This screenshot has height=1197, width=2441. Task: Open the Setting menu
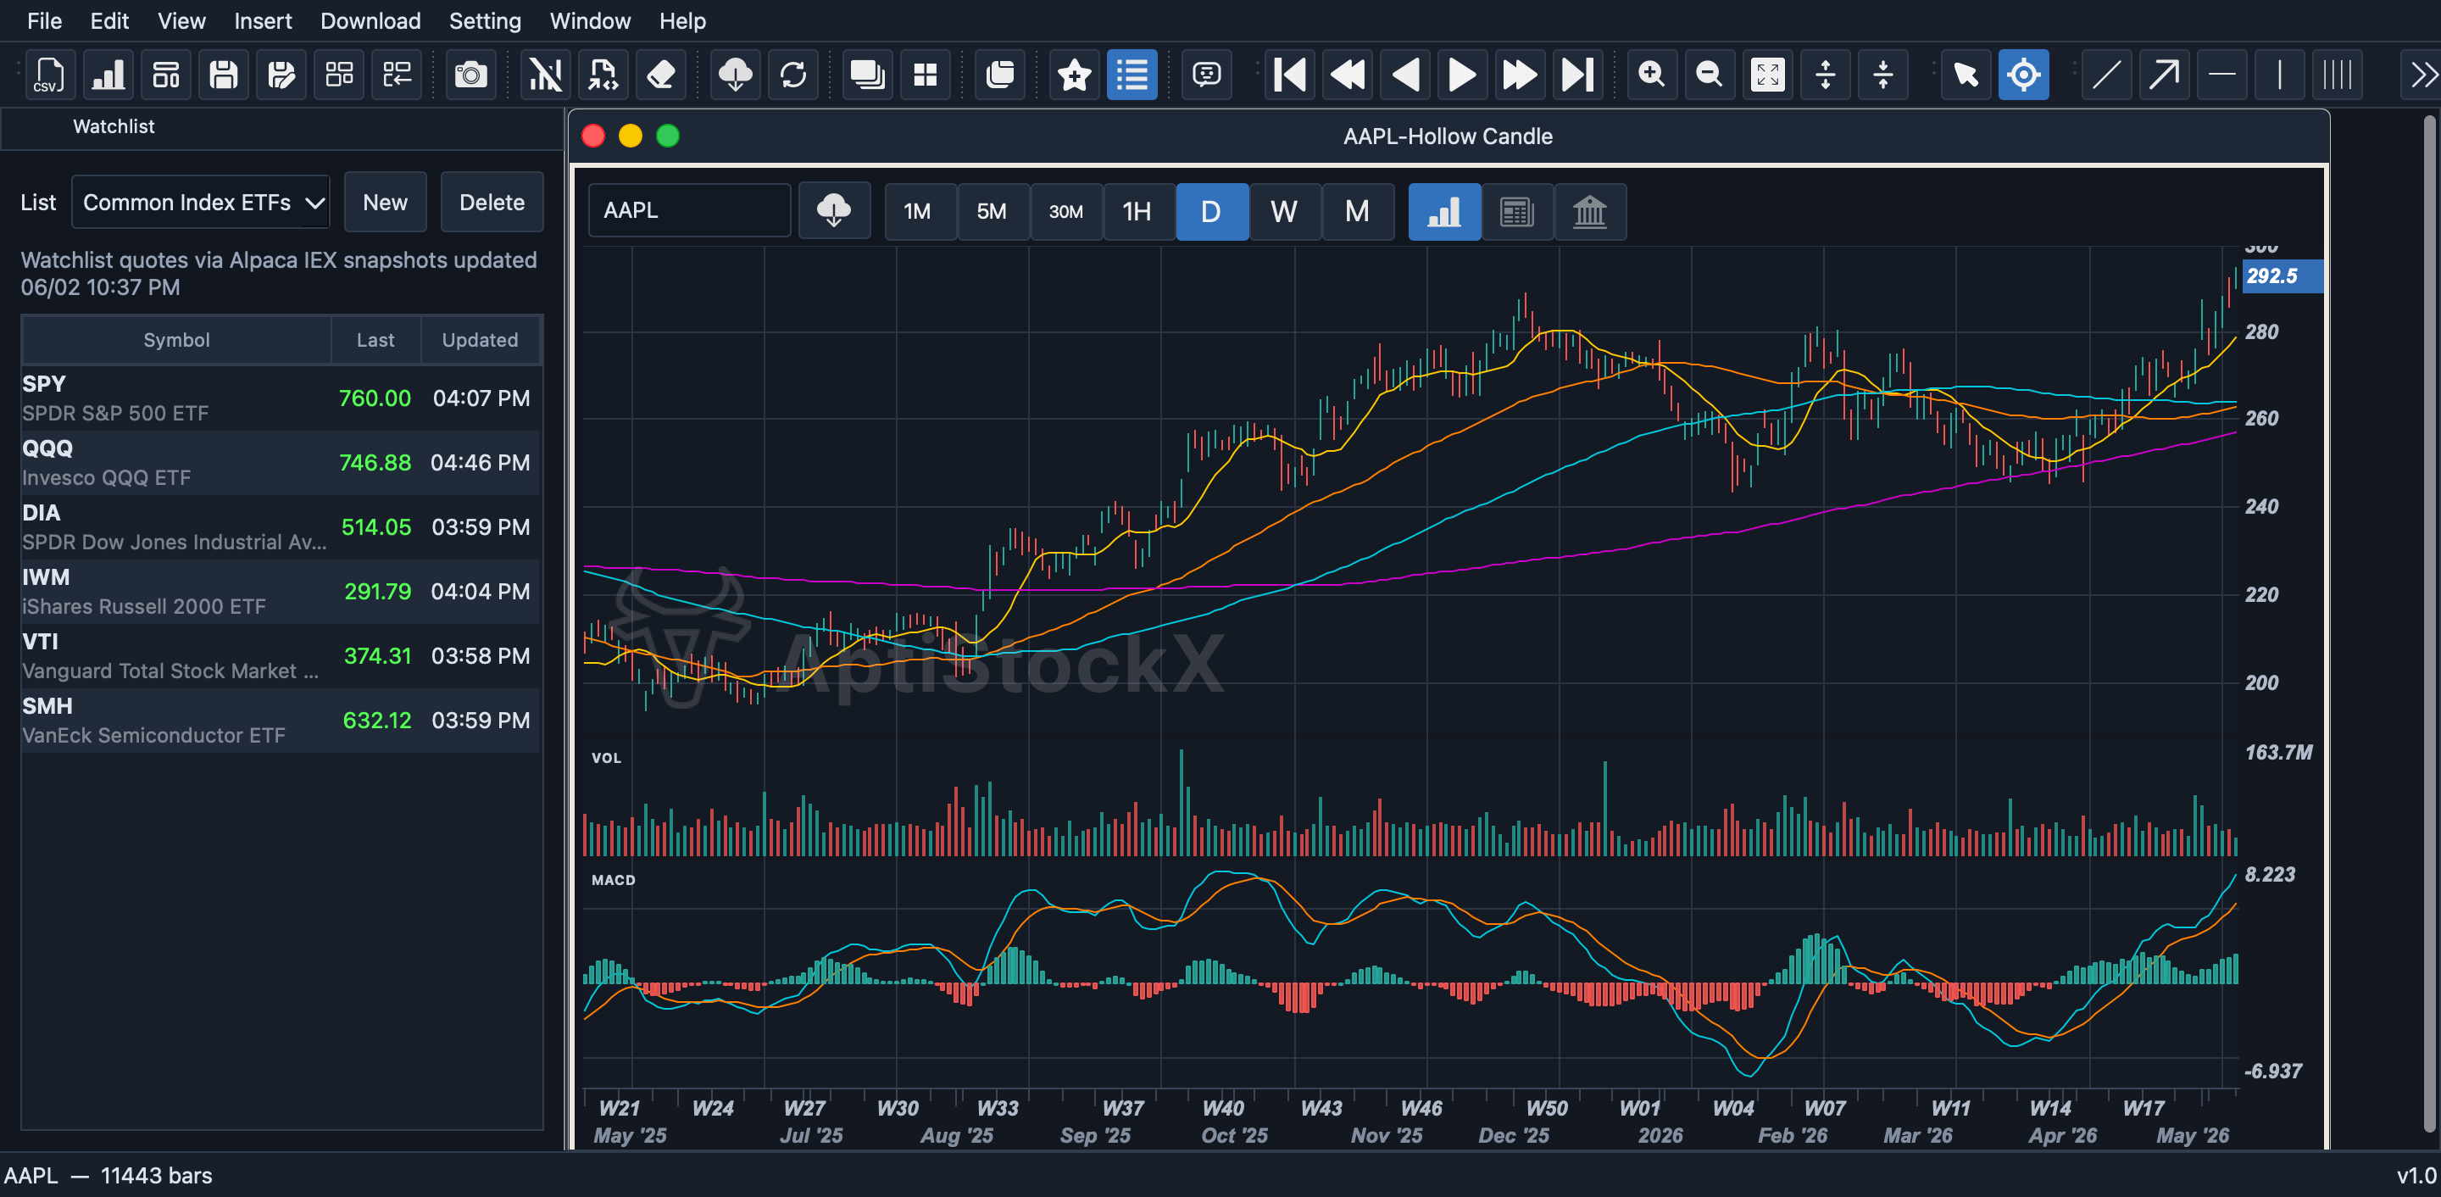click(484, 19)
